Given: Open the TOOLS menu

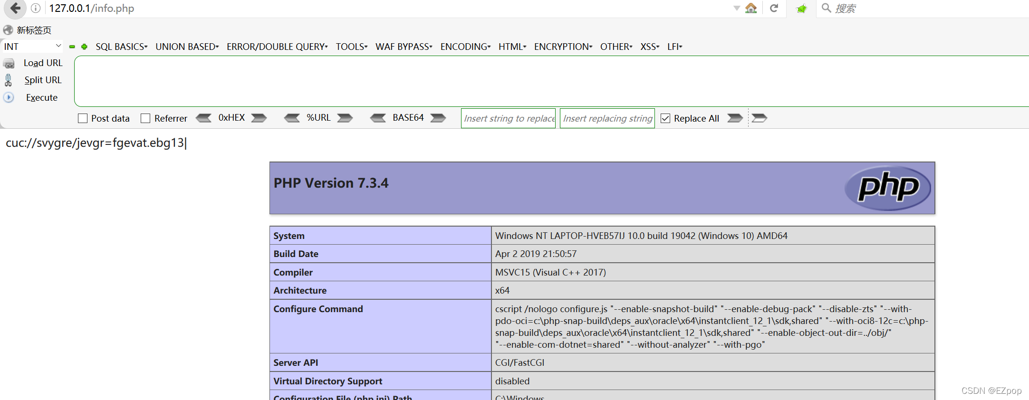Looking at the screenshot, I should point(352,47).
